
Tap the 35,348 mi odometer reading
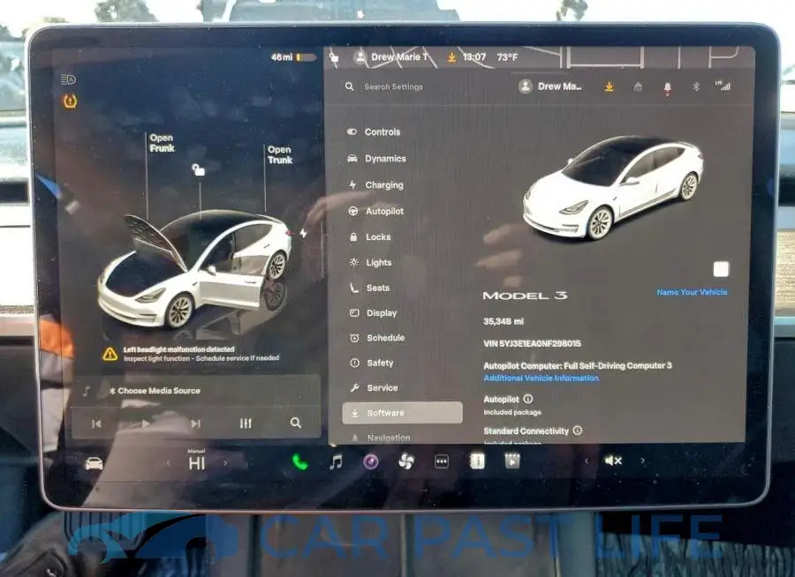(503, 321)
